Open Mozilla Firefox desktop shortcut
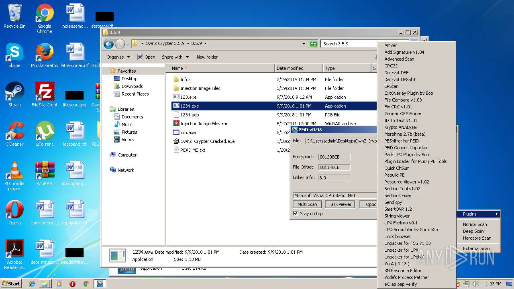This screenshot has height=289, width=514. pyautogui.click(x=45, y=55)
